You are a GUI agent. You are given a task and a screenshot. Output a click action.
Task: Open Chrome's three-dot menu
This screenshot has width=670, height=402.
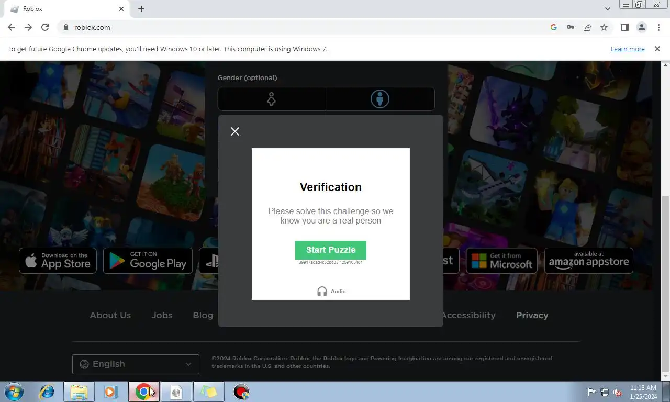pyautogui.click(x=658, y=27)
